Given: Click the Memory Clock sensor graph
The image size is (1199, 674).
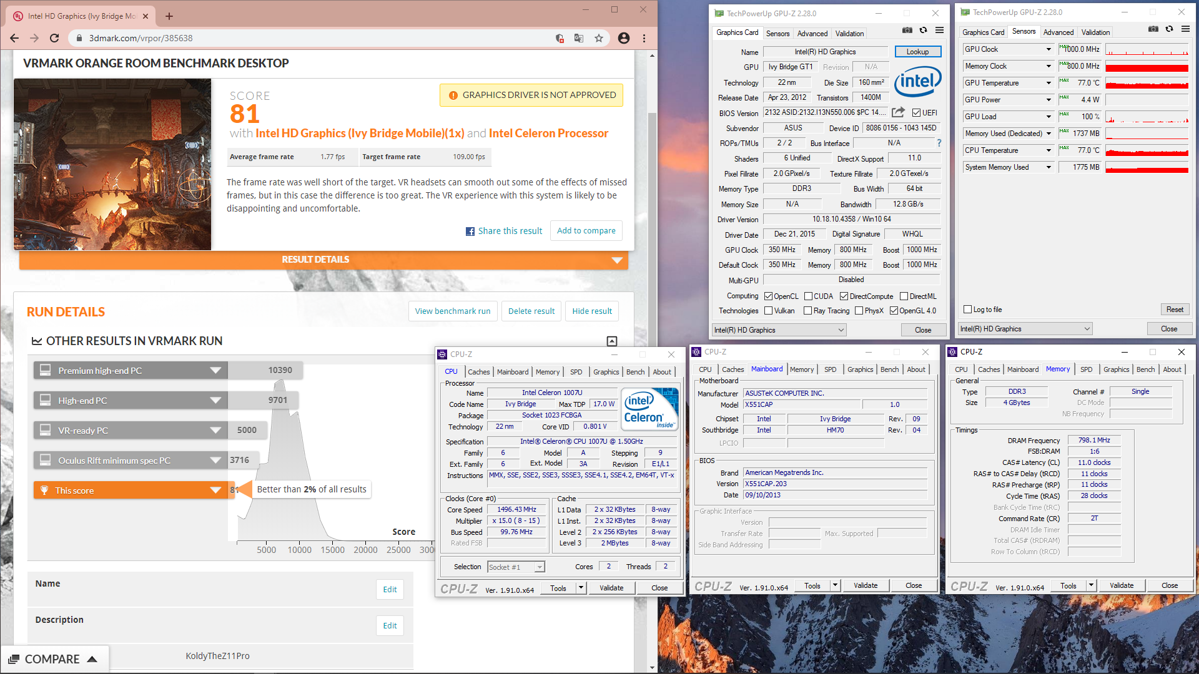Looking at the screenshot, I should (x=1147, y=66).
